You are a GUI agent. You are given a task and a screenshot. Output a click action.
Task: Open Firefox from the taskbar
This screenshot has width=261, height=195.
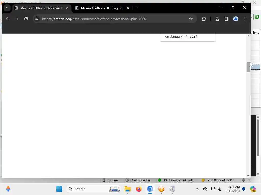pos(139,189)
